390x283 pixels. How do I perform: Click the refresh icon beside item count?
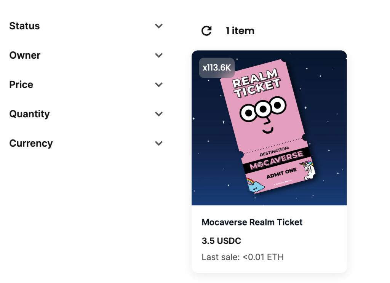(206, 31)
